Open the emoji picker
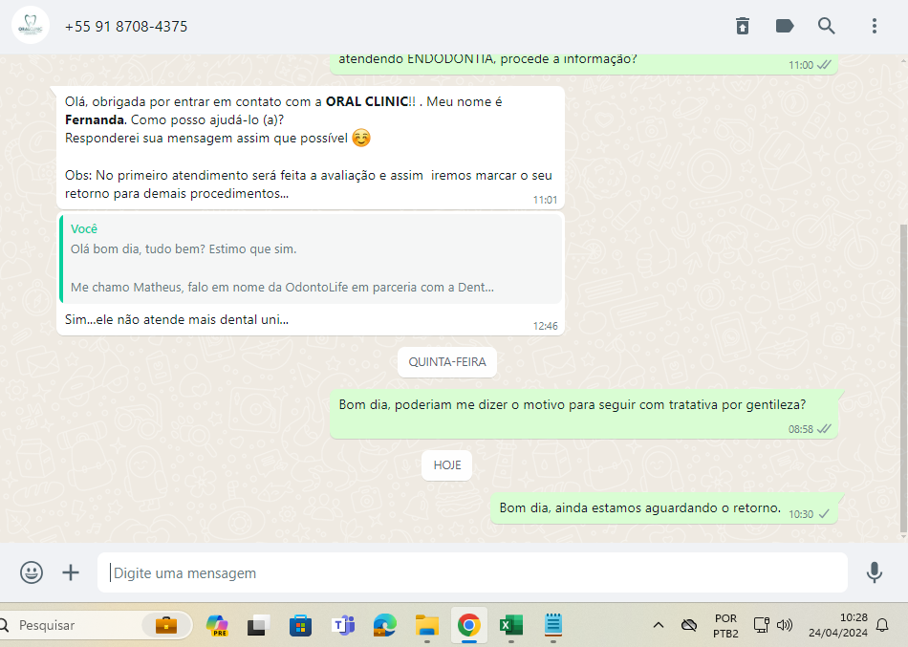908x647 pixels. [x=32, y=572]
